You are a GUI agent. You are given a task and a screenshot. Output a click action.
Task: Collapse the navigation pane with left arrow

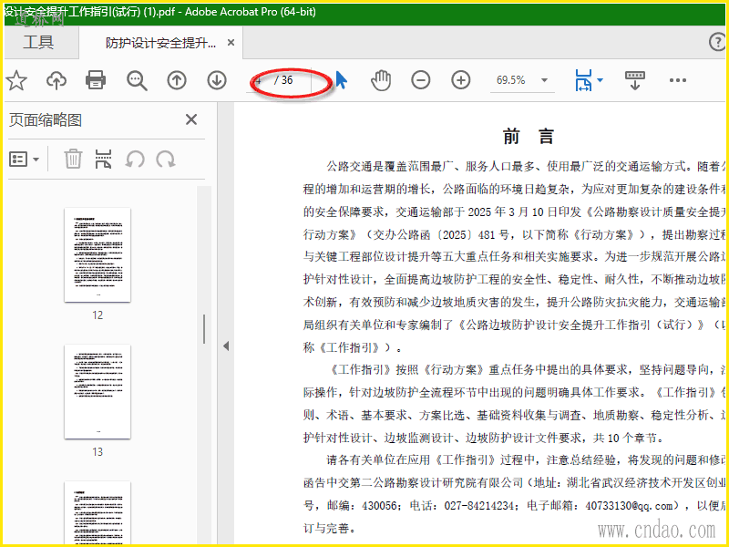(226, 346)
